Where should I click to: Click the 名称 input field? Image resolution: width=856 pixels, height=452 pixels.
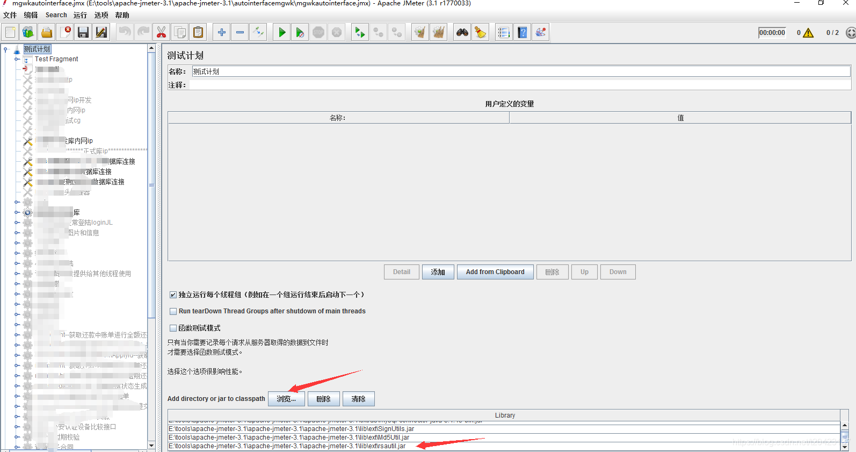(521, 71)
